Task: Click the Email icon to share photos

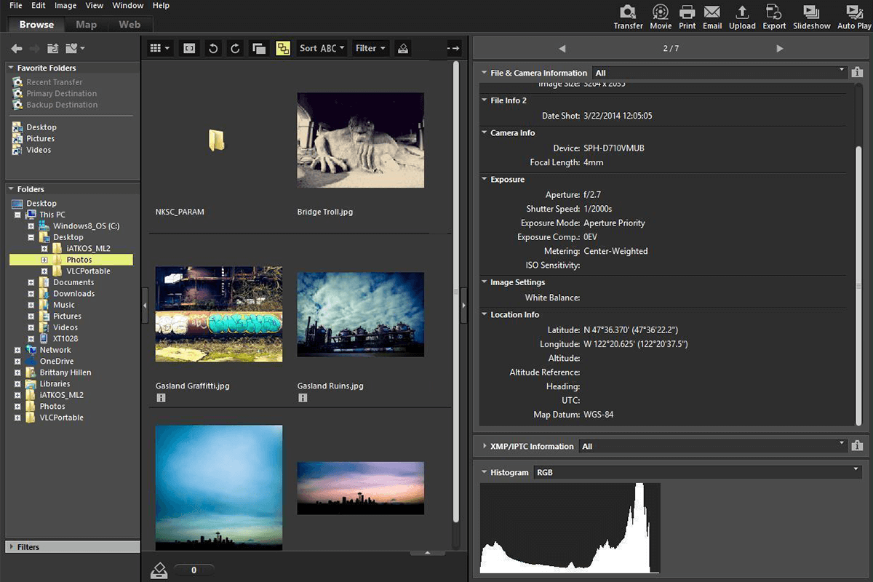Action: click(x=711, y=15)
